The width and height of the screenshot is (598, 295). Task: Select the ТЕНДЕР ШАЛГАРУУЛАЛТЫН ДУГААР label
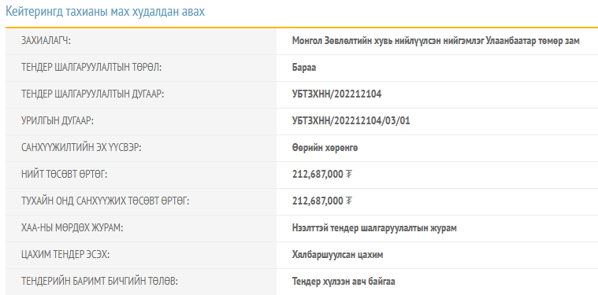(93, 94)
